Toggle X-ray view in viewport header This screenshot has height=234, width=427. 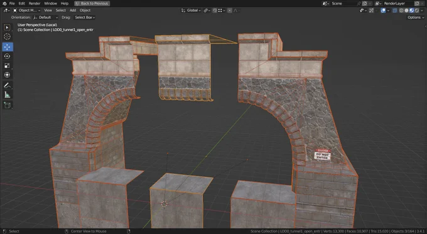395,11
